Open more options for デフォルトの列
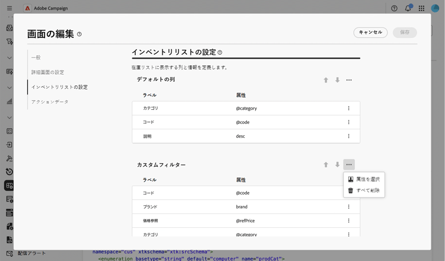The height and width of the screenshot is (261, 445). [349, 80]
